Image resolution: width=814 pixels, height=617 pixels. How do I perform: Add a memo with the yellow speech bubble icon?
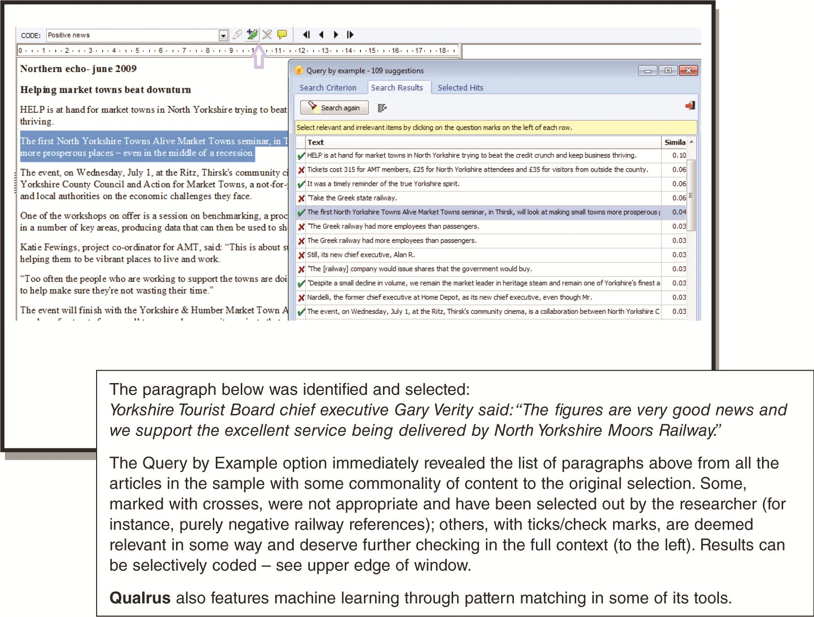(282, 34)
